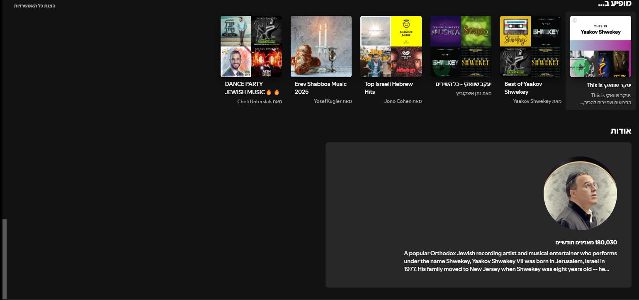Click the Erev Shabbos Music 2025 title
639x300 pixels.
pyautogui.click(x=321, y=88)
